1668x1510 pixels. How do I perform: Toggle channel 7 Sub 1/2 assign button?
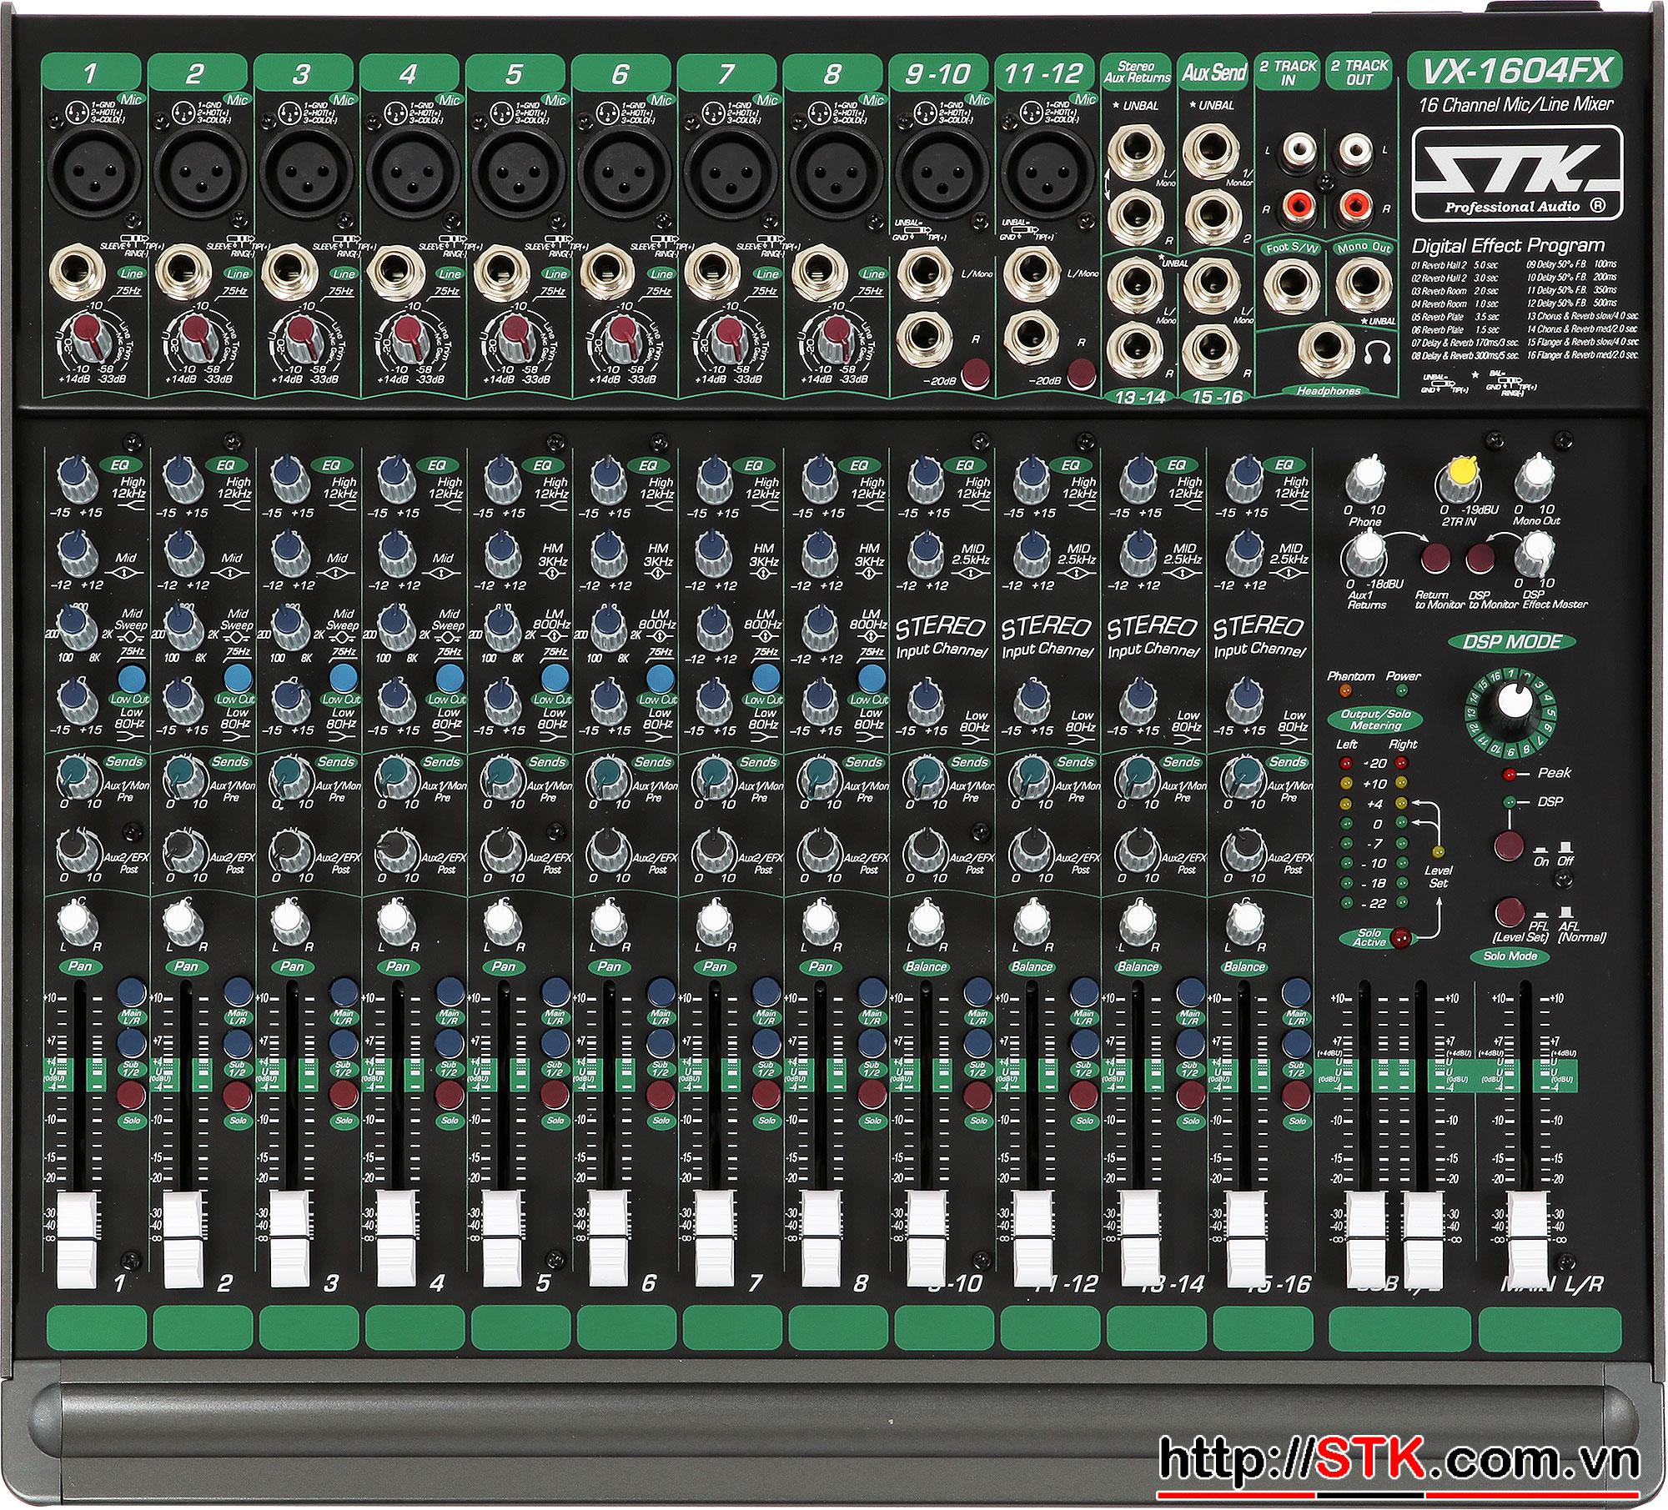[x=766, y=1042]
